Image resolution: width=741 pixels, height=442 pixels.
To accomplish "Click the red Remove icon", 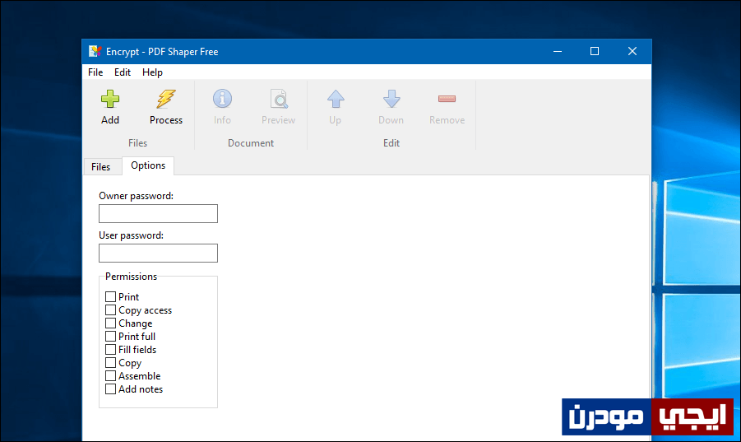I will pyautogui.click(x=447, y=99).
